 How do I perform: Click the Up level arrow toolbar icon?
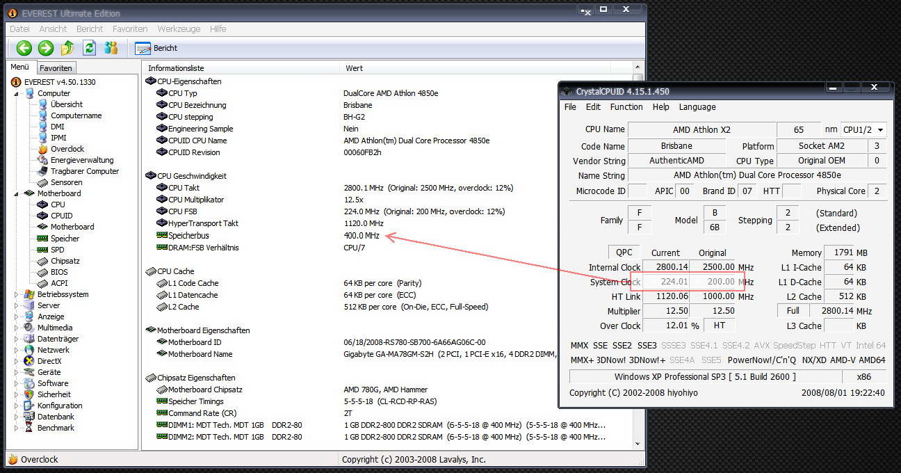point(67,48)
